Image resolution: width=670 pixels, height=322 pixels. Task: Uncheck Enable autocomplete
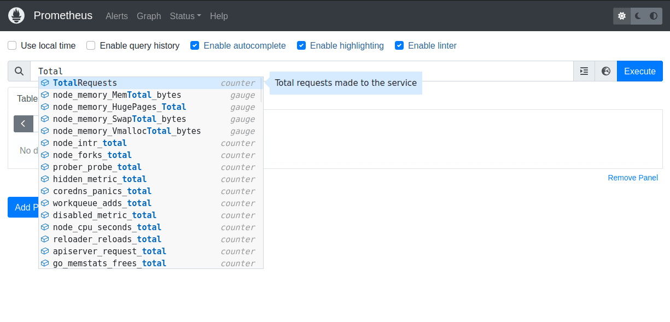[x=195, y=45]
